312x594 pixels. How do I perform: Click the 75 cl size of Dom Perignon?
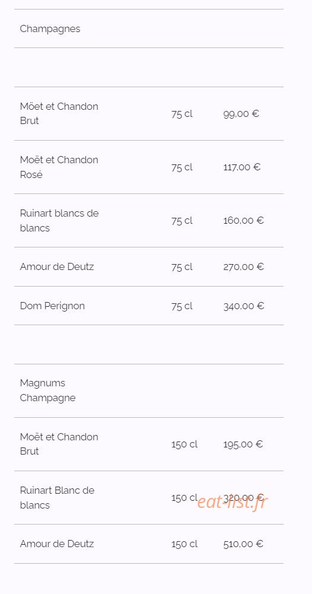[182, 306]
